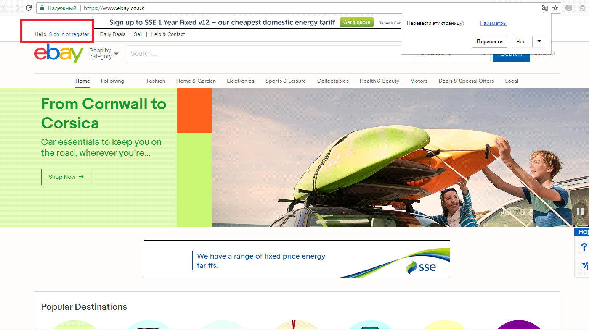
Task: Click the Shop Now button in banner
Action: point(66,177)
